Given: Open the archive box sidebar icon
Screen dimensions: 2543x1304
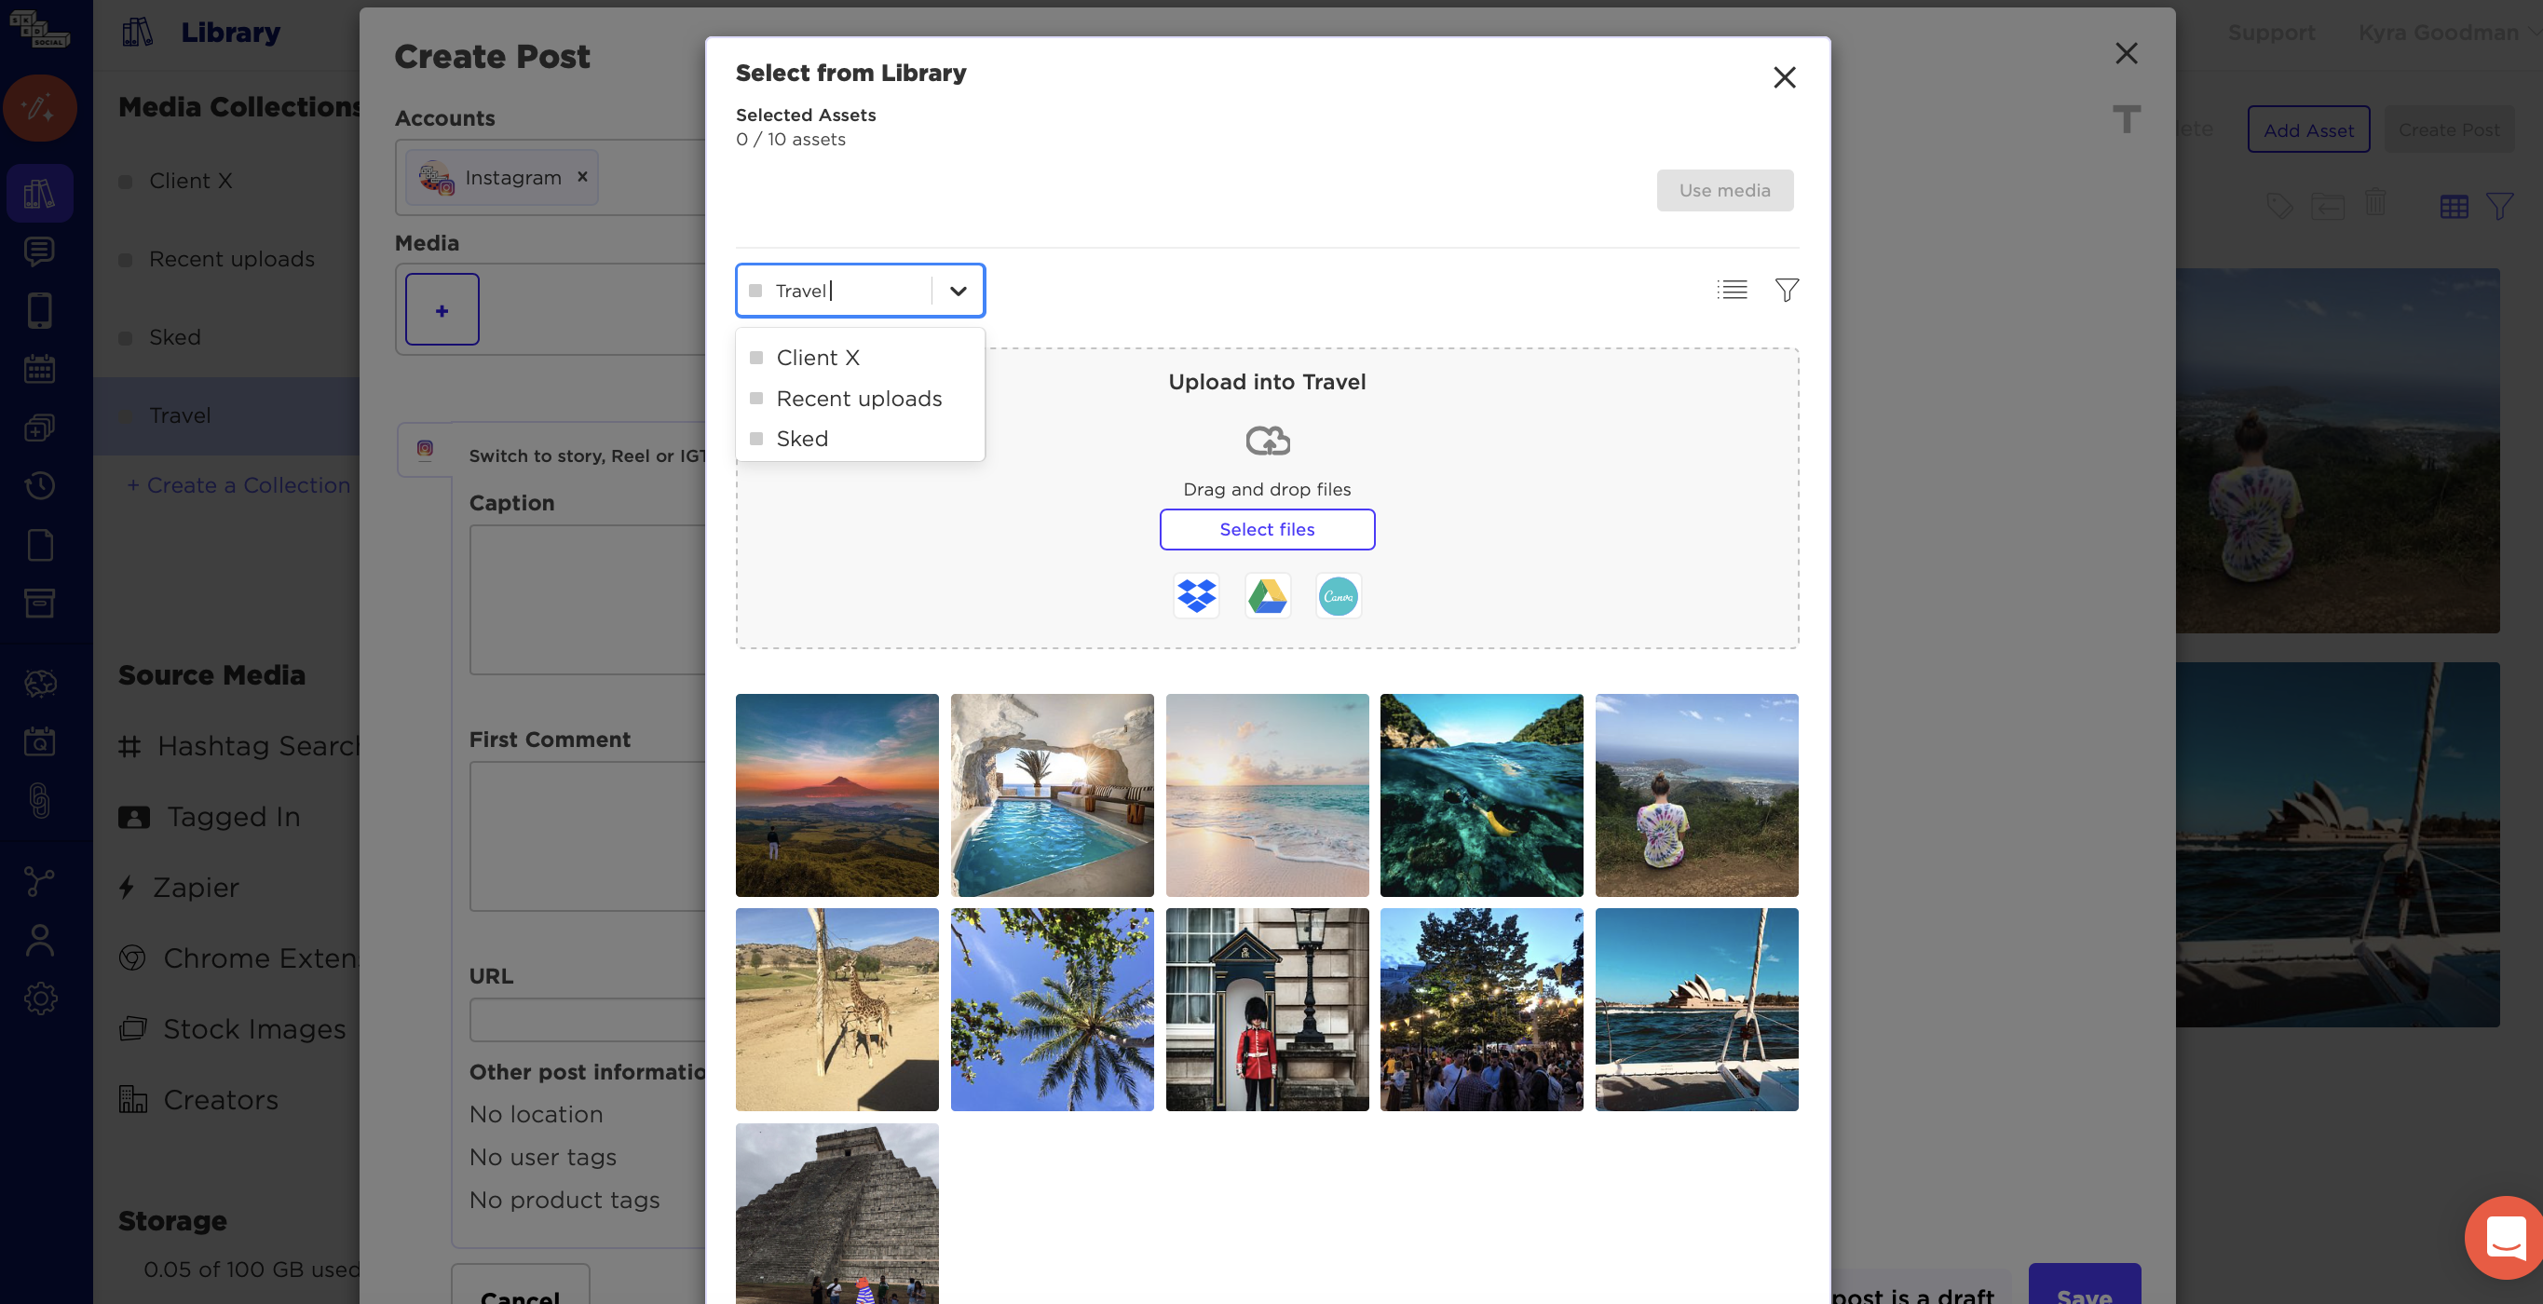Looking at the screenshot, I should point(39,604).
